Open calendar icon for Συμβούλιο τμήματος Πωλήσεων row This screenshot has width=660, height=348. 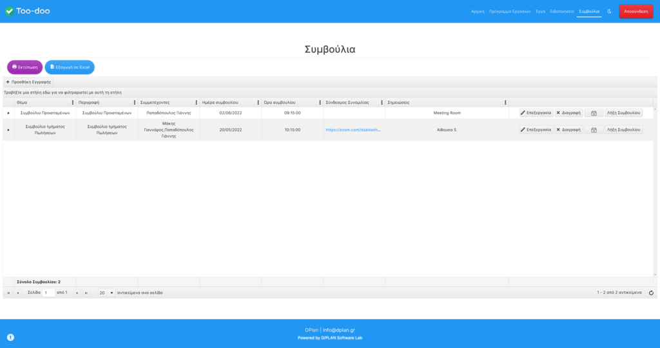(594, 130)
